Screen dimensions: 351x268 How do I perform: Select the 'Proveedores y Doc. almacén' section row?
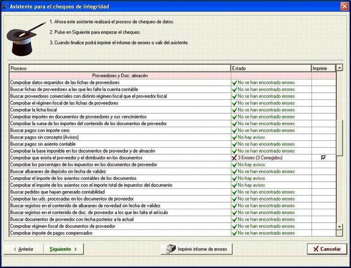173,76
